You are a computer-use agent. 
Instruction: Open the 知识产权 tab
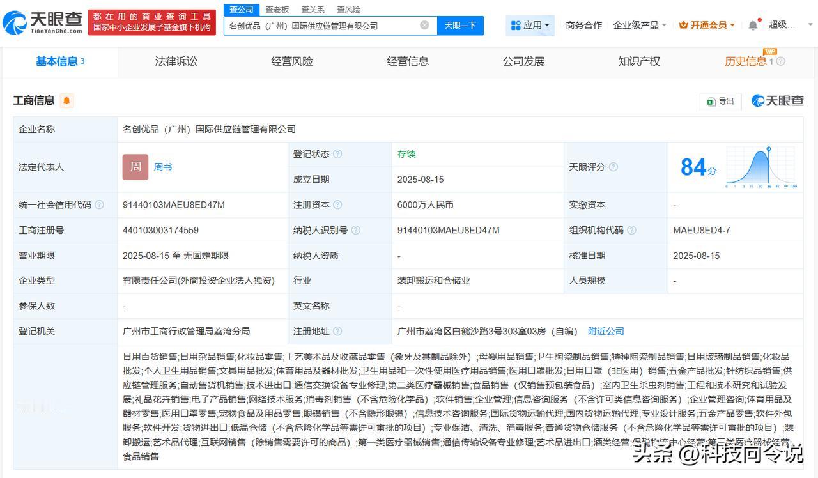click(639, 61)
